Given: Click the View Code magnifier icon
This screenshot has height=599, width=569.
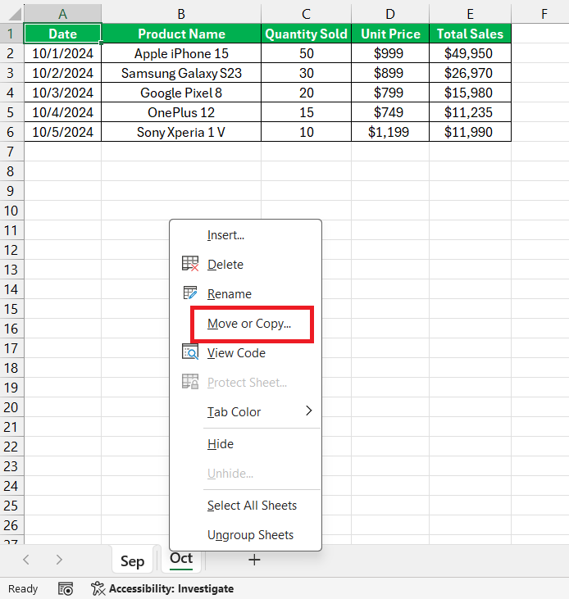Looking at the screenshot, I should click(x=190, y=352).
